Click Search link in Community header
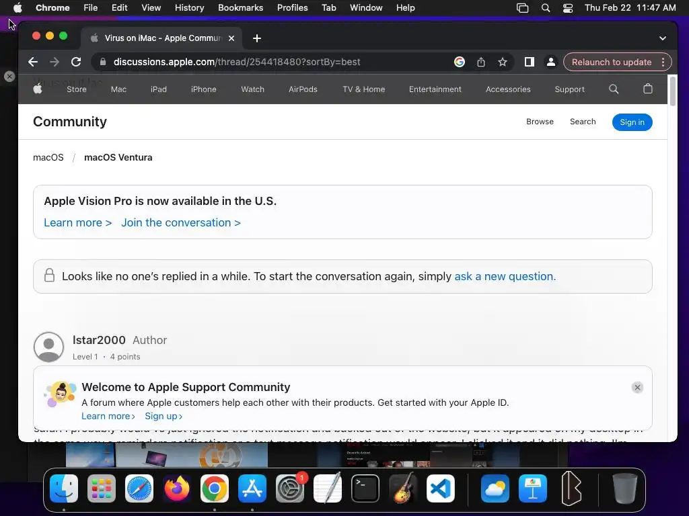This screenshot has height=516, width=689. pyautogui.click(x=583, y=122)
